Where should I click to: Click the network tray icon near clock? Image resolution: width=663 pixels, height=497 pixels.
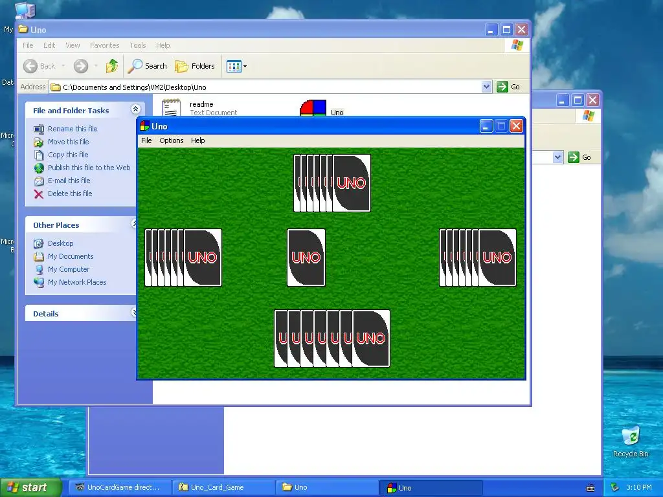[x=614, y=487]
